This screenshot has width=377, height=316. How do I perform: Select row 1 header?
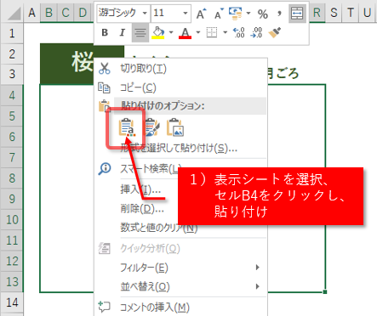click(x=12, y=33)
